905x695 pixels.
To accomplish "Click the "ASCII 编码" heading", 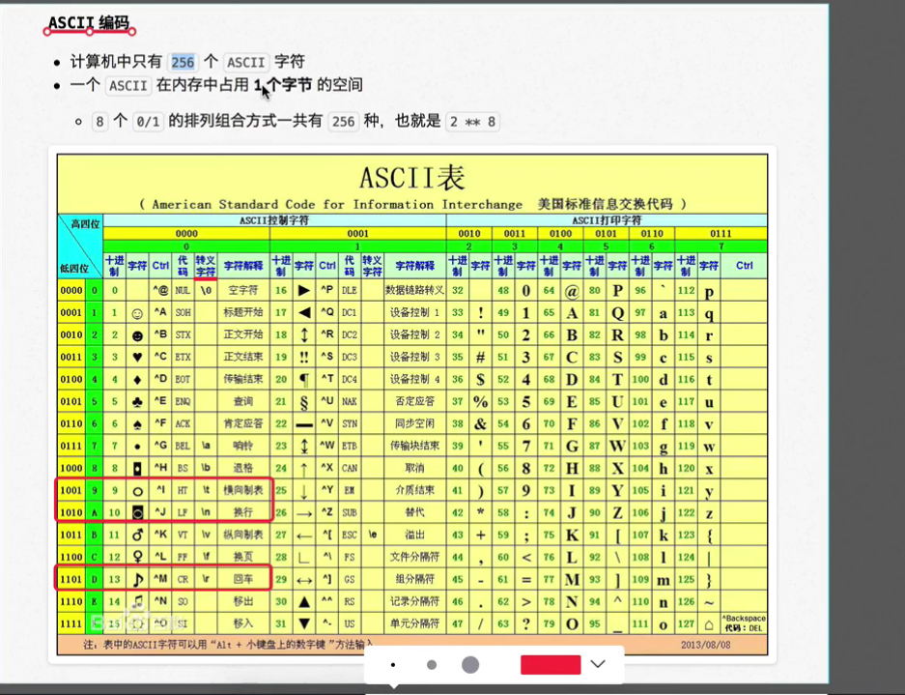I will coord(90,19).
